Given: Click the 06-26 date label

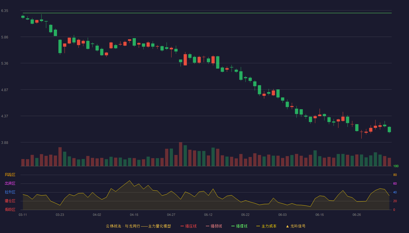Looking at the screenshot, I should tap(357, 215).
